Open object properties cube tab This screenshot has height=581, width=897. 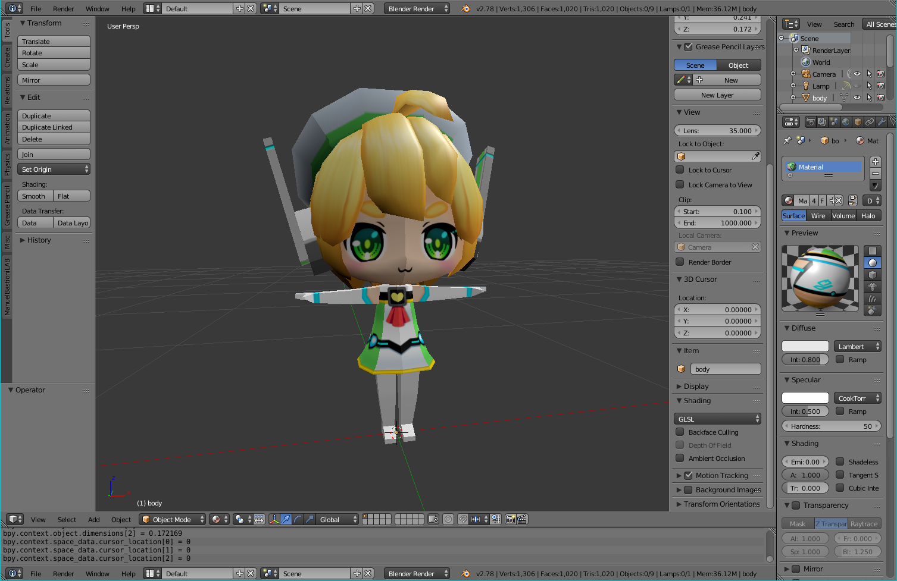tap(858, 122)
